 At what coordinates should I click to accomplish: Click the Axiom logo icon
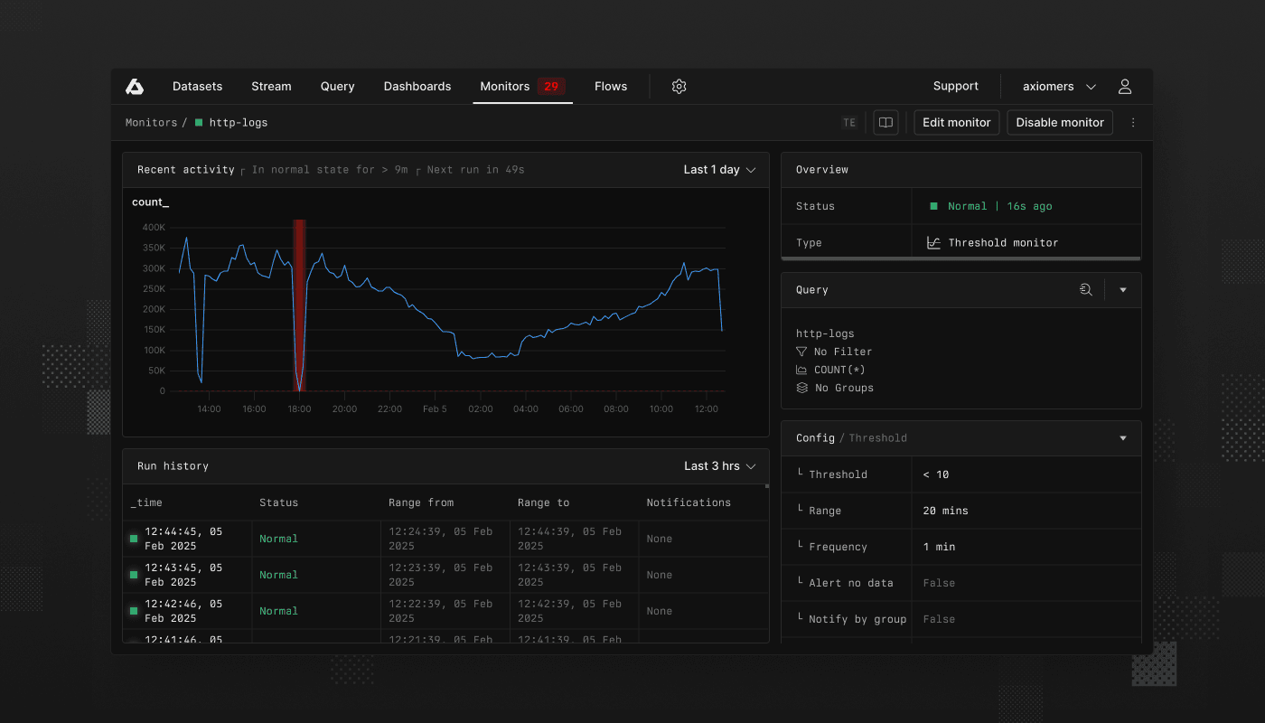click(135, 87)
